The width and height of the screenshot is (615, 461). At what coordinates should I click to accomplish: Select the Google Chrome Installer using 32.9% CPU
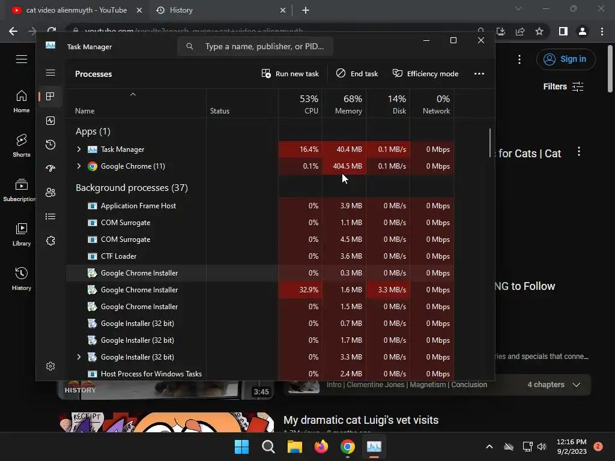(259, 290)
